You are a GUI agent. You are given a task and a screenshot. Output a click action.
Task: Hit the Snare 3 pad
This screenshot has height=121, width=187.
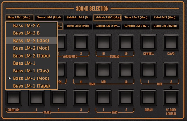coord(81,98)
